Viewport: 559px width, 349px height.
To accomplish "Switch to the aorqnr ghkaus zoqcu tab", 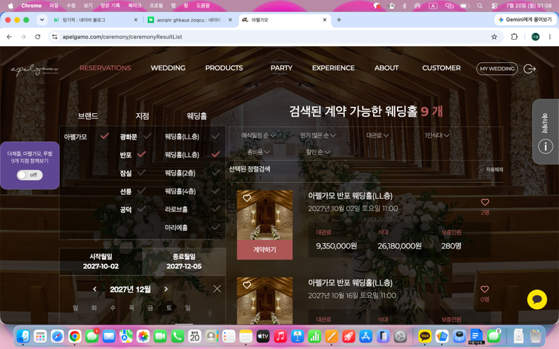I will click(189, 20).
